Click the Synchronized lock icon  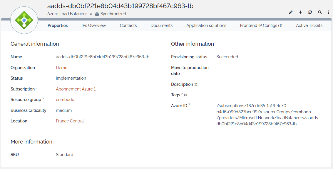tap(97, 14)
